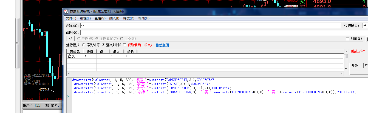This screenshot has height=113, width=368.
Task: Click the parameter table scroll up arrow
Action: tap(346, 51)
